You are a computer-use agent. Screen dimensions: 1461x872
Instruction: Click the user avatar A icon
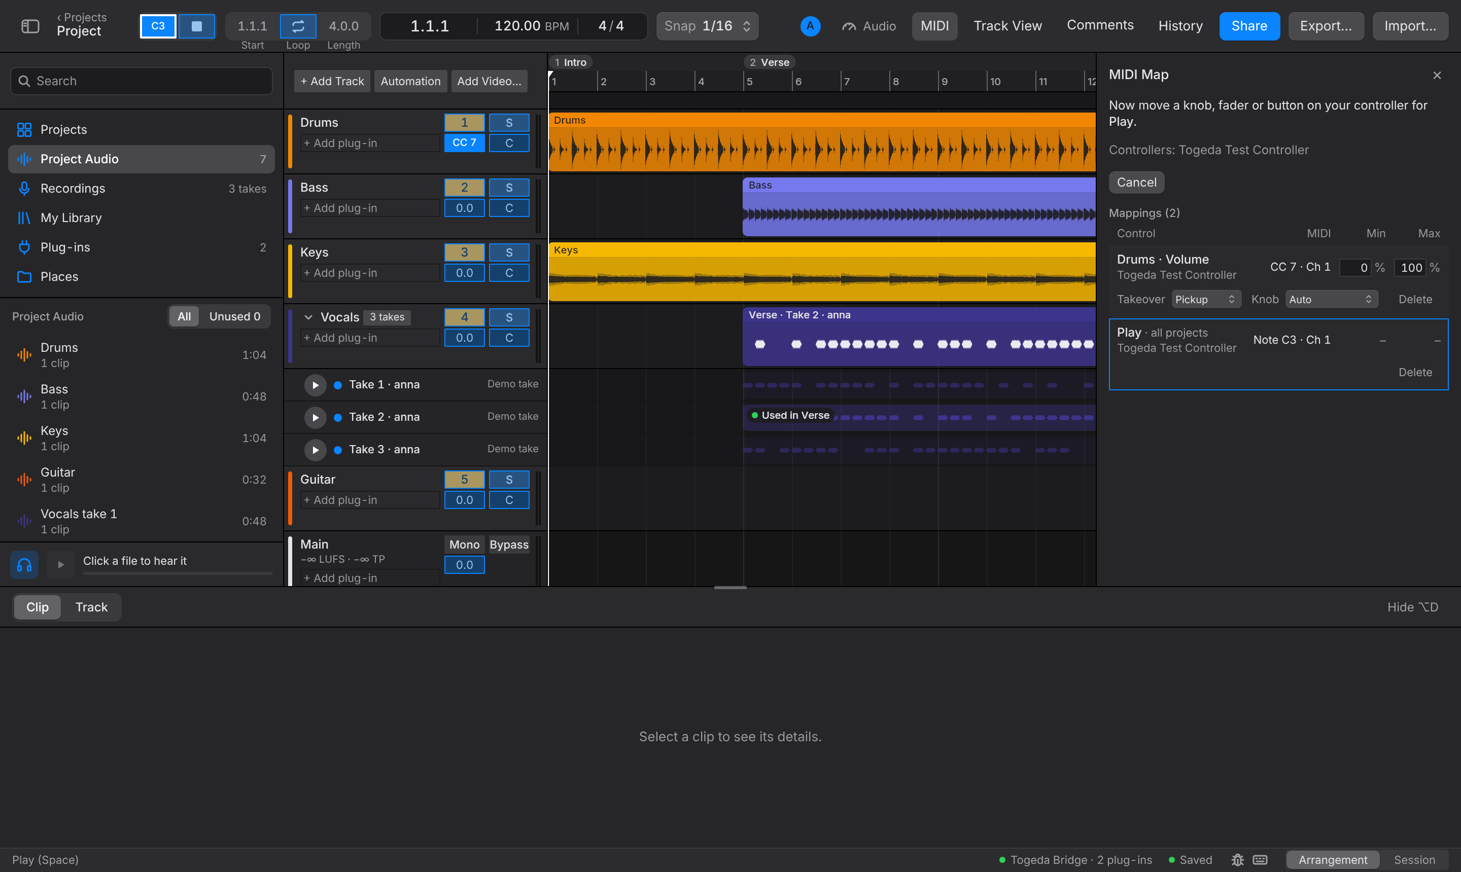point(810,26)
